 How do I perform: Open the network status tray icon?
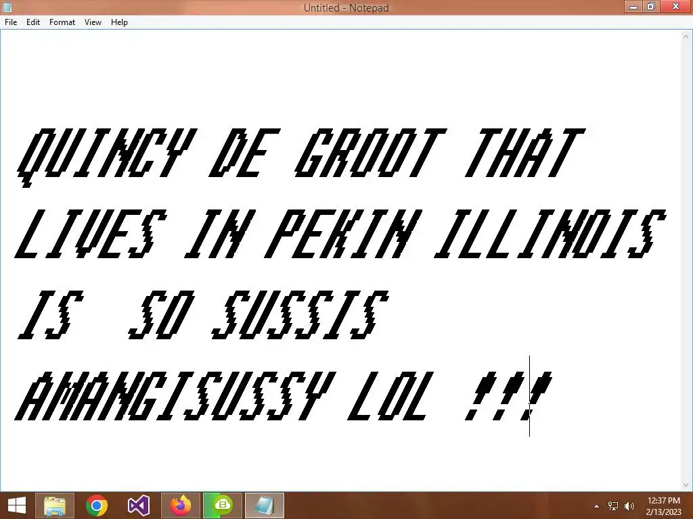point(612,506)
